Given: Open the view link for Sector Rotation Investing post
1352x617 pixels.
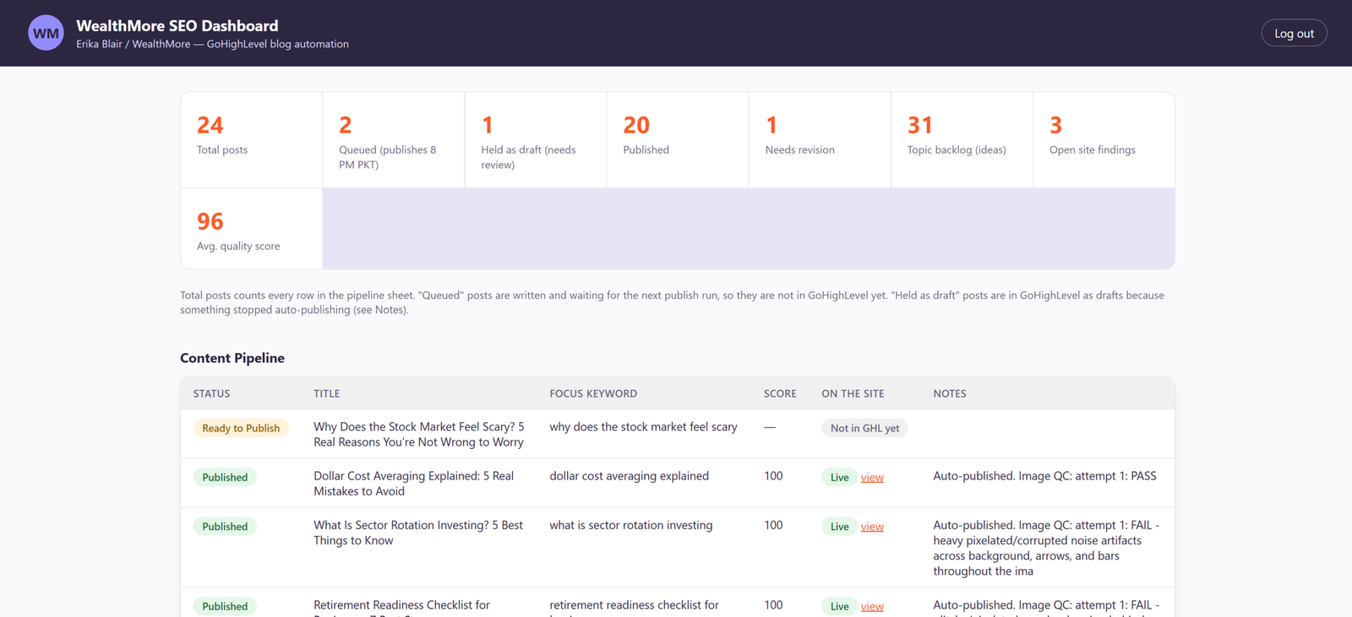Looking at the screenshot, I should 872,527.
